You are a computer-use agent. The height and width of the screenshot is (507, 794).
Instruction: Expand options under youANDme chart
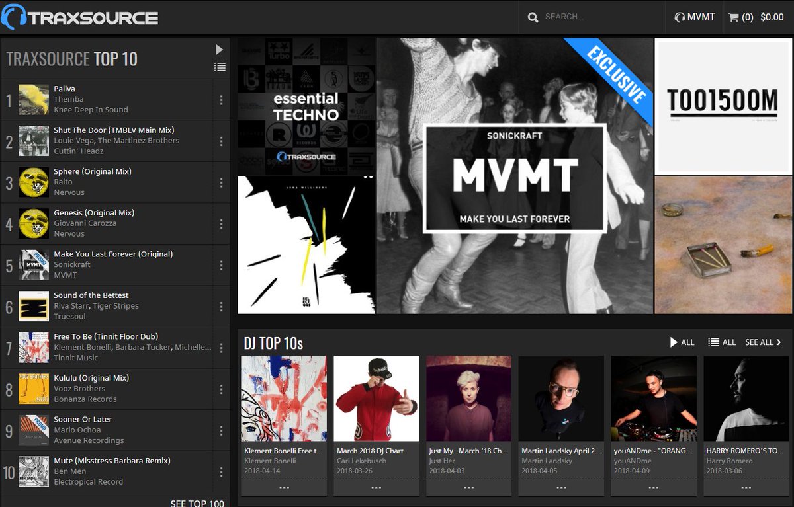click(x=654, y=488)
